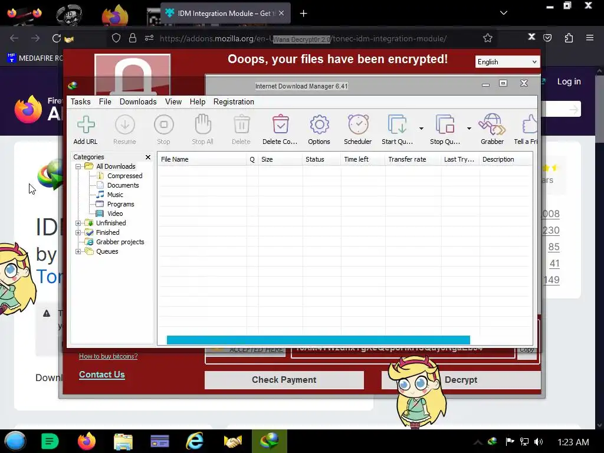Open How to buy bitcoins link

pyautogui.click(x=109, y=356)
